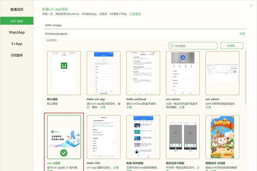Image resolution: width=257 pixels, height=171 pixels.
Task: Select the uni-app project type
Action: tap(17, 21)
